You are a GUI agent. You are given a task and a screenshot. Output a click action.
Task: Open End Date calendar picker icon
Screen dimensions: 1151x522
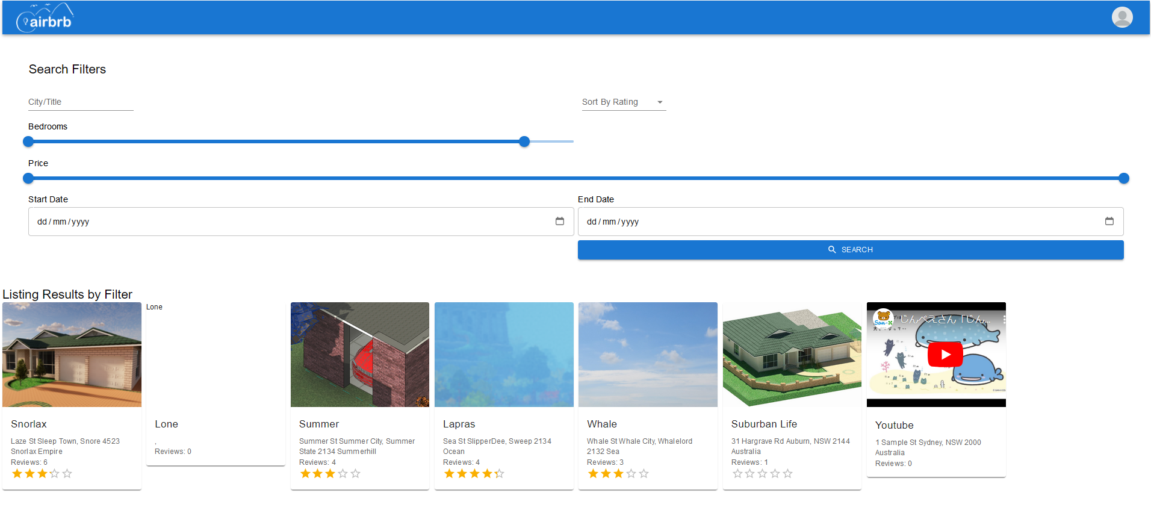(1109, 222)
